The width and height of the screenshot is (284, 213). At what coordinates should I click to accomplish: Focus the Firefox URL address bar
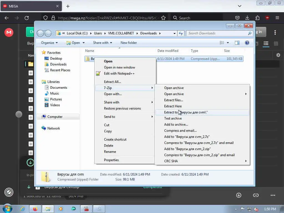coord(108,18)
